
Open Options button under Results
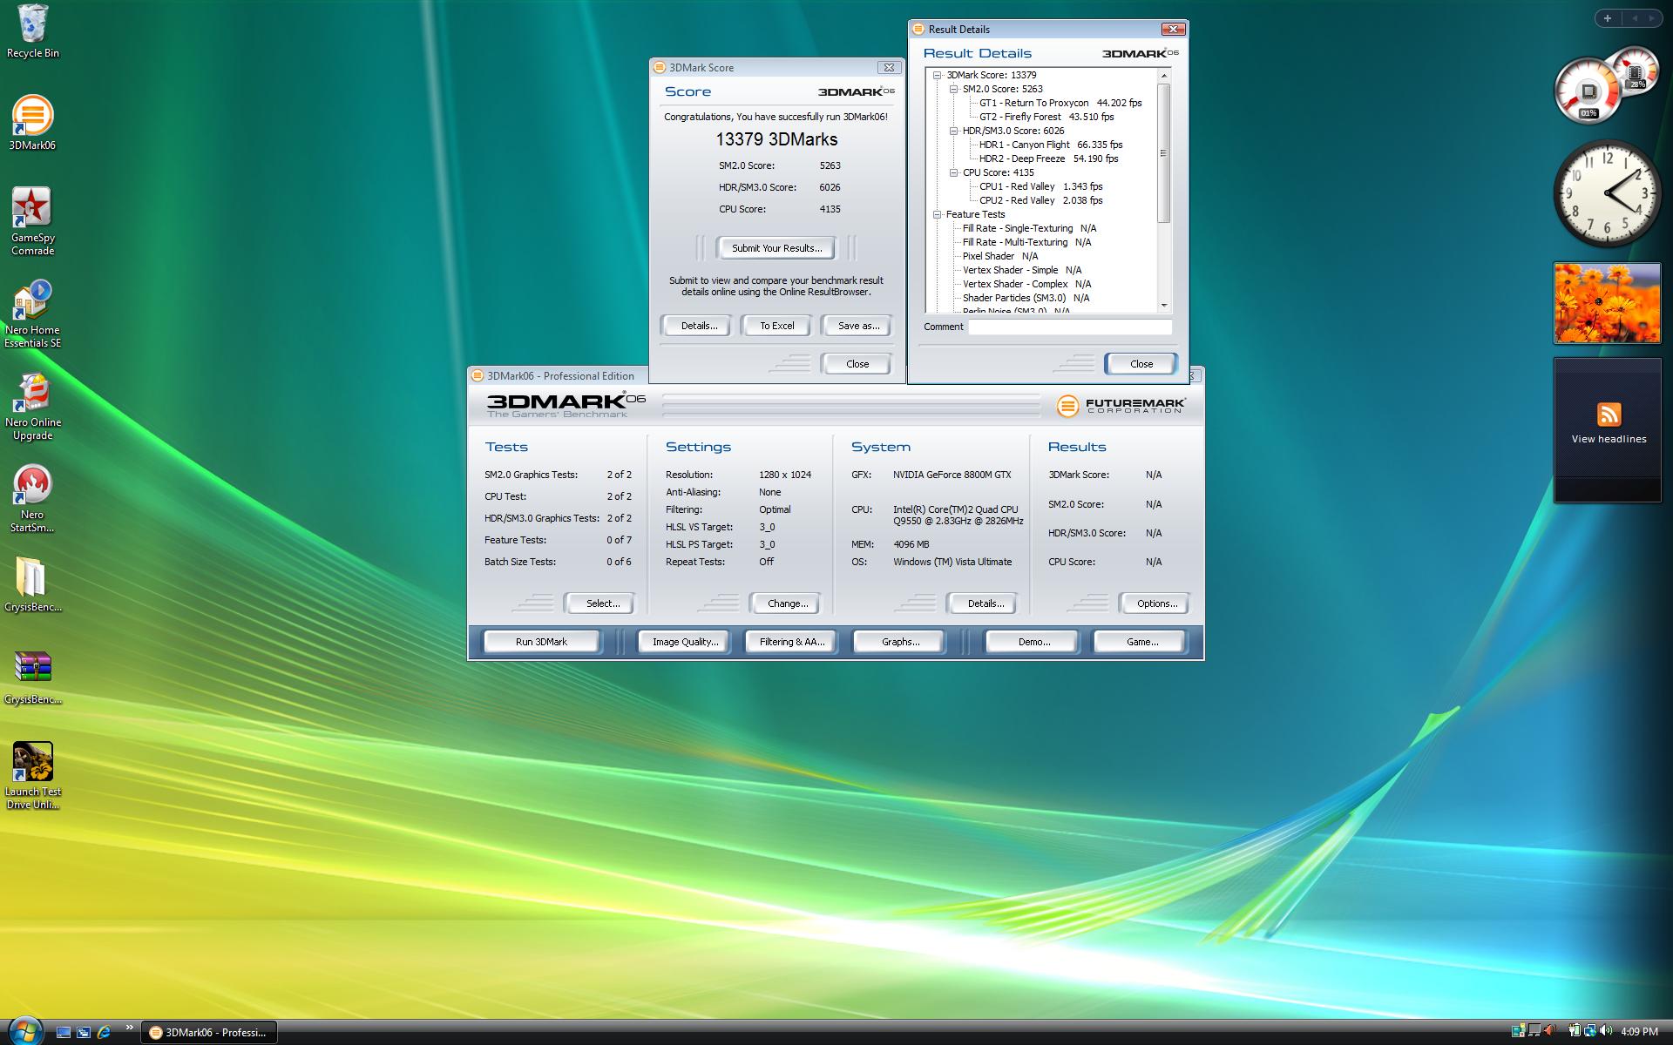pos(1156,603)
